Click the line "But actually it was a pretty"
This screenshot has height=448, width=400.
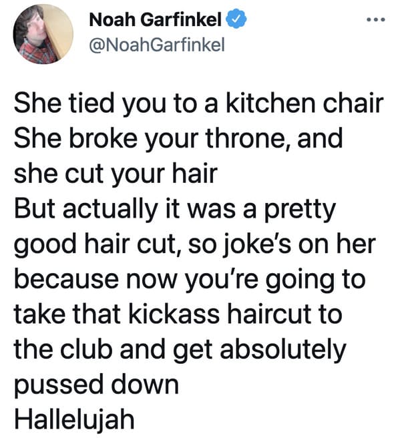(x=175, y=208)
